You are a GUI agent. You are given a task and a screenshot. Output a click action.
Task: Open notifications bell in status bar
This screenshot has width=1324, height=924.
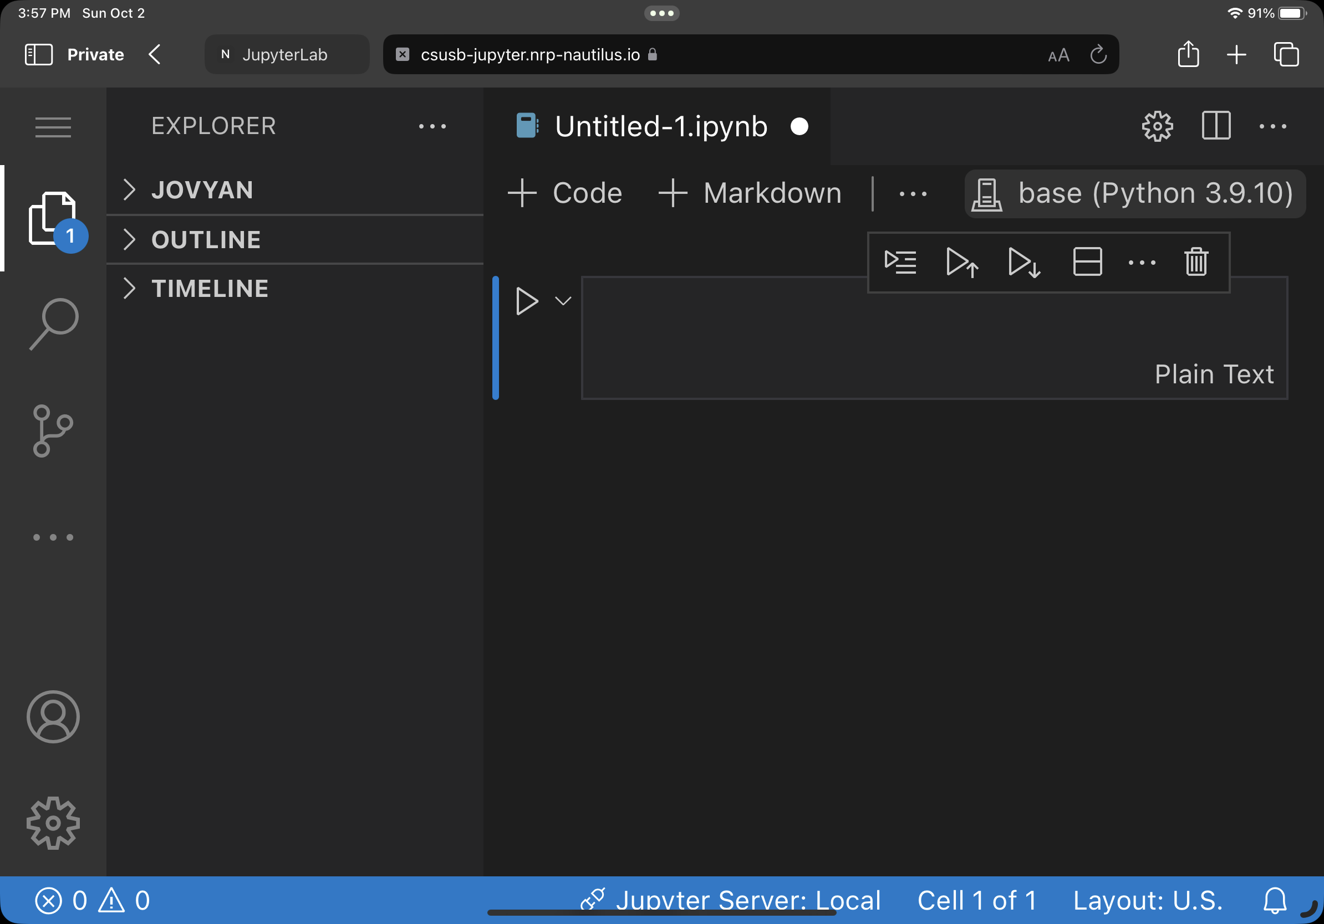pyautogui.click(x=1275, y=900)
